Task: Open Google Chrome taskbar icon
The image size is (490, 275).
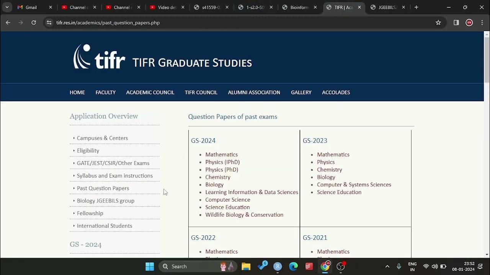Action: pos(325,266)
